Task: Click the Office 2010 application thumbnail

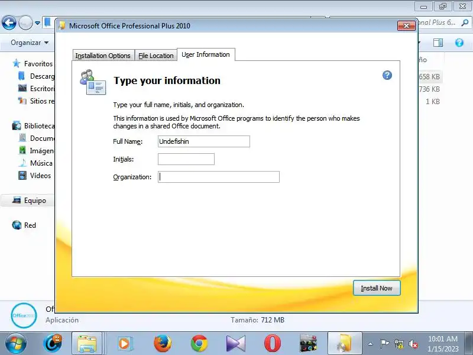Action: coord(24,315)
